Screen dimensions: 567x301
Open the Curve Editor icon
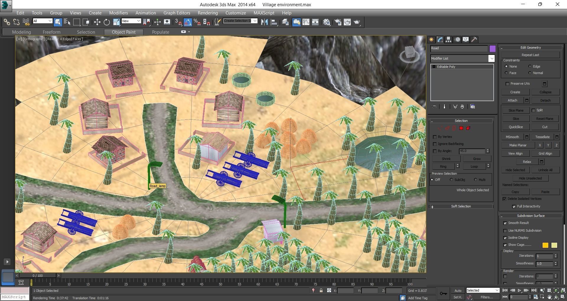[x=306, y=22]
